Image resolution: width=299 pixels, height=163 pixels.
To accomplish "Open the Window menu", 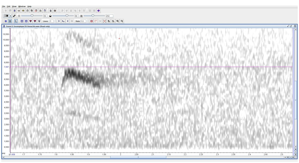I will 22,6.
